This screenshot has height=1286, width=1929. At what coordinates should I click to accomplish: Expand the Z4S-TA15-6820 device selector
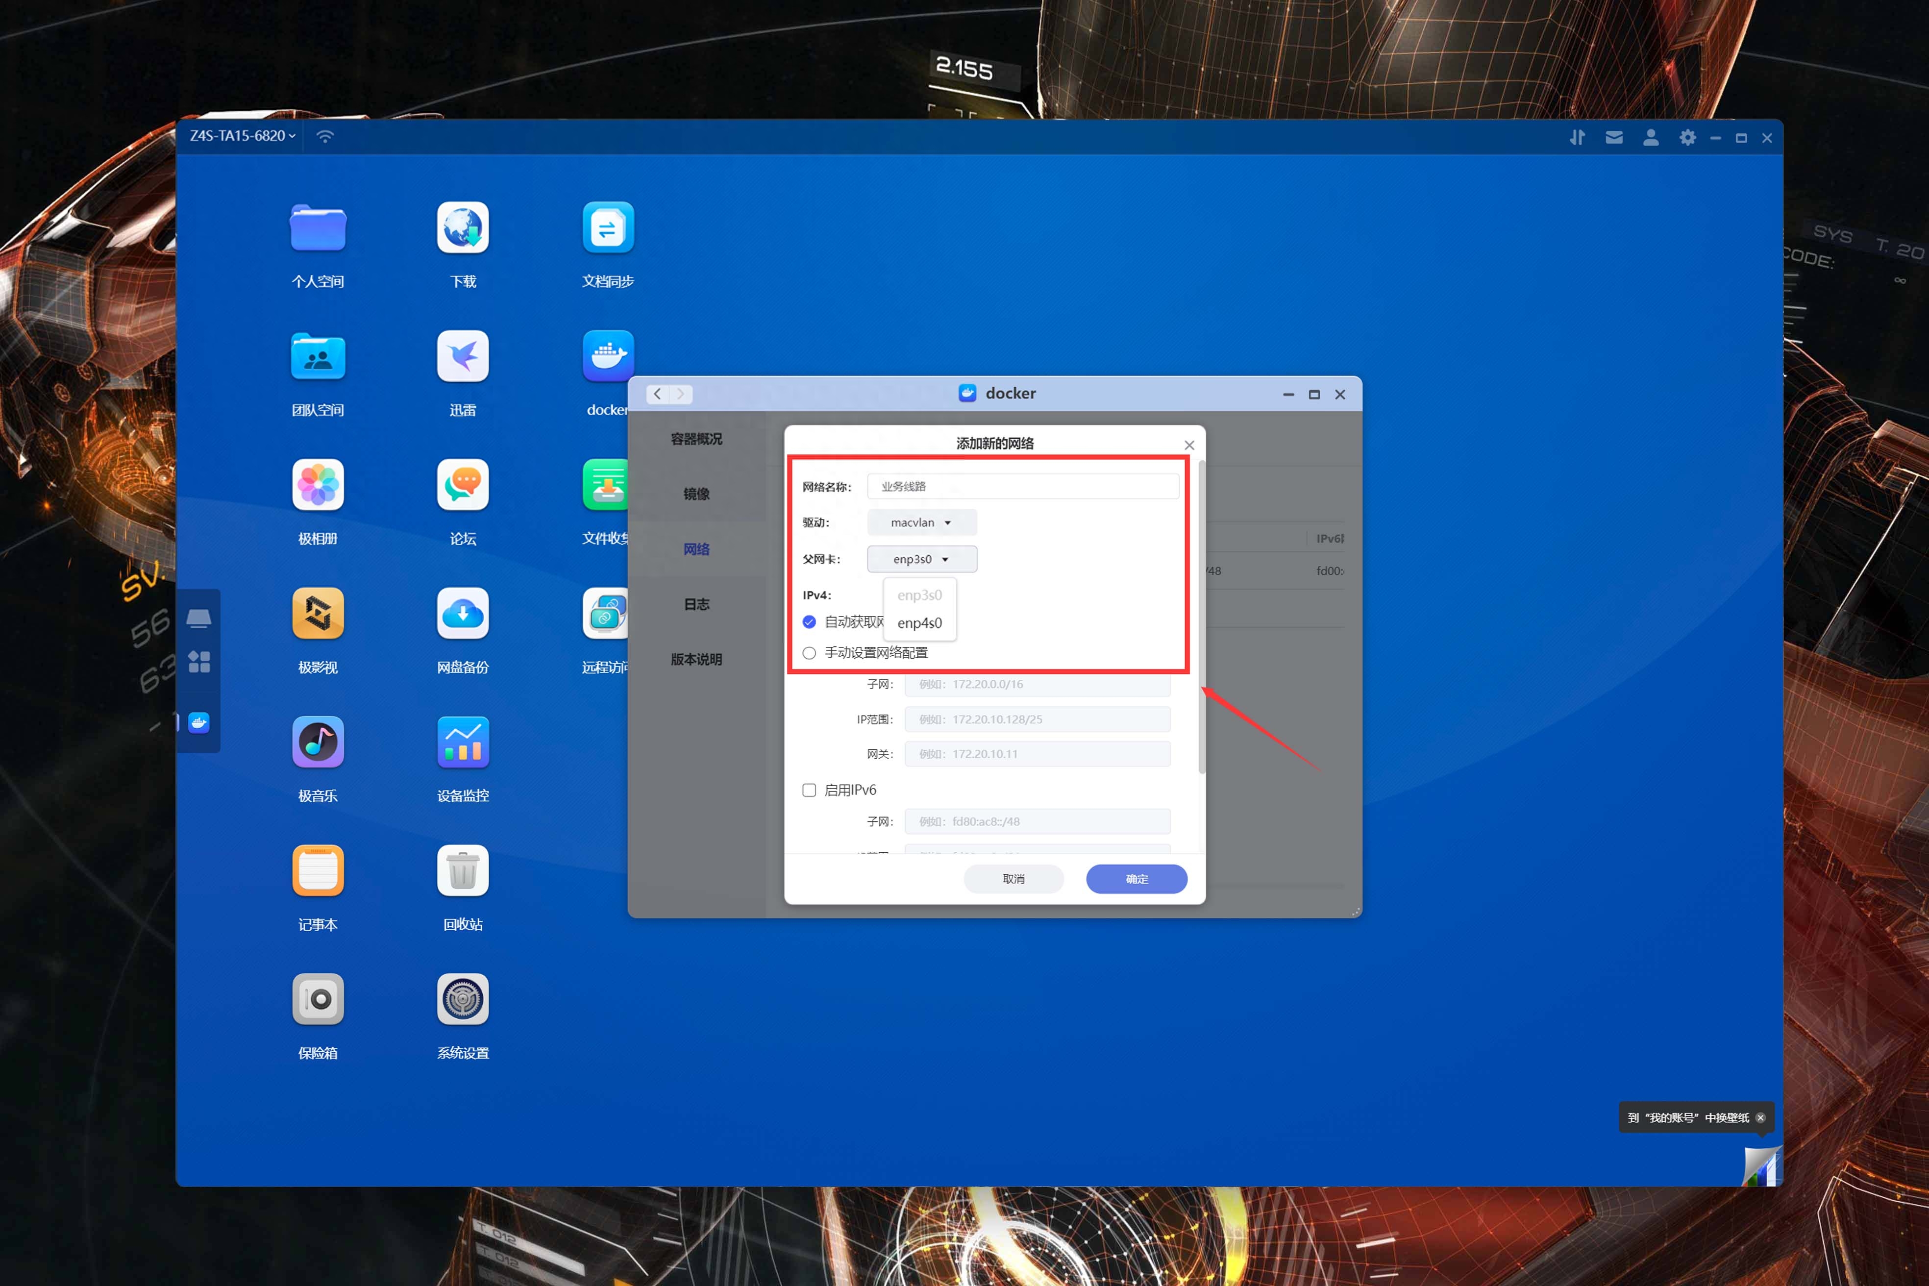(243, 136)
